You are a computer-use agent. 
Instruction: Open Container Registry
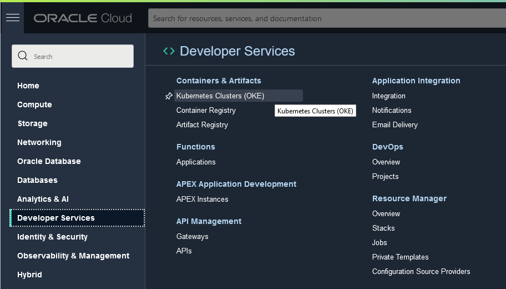206,110
